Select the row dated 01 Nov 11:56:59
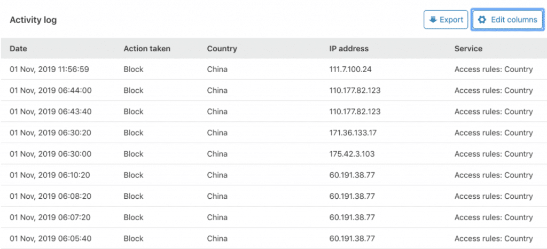The image size is (547, 249). pos(273,69)
